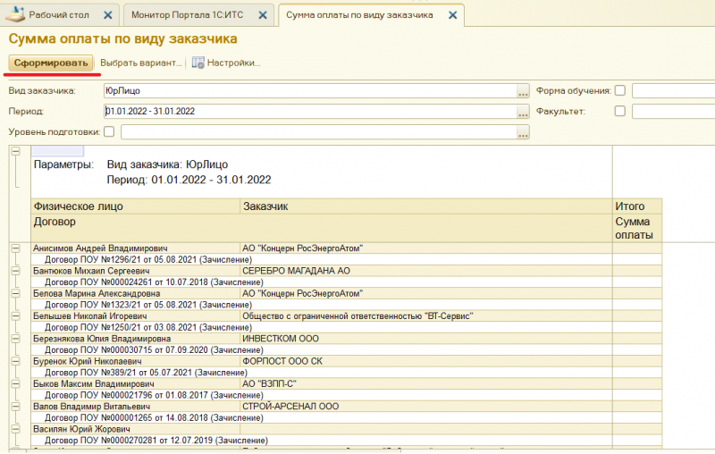Open ellipsis picker for Период field
Viewport: 715px width, 454px height.
523,112
